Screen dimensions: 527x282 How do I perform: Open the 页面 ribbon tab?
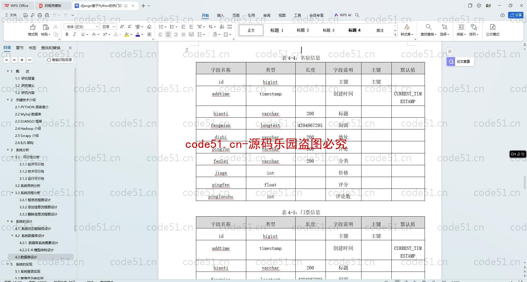[236, 15]
